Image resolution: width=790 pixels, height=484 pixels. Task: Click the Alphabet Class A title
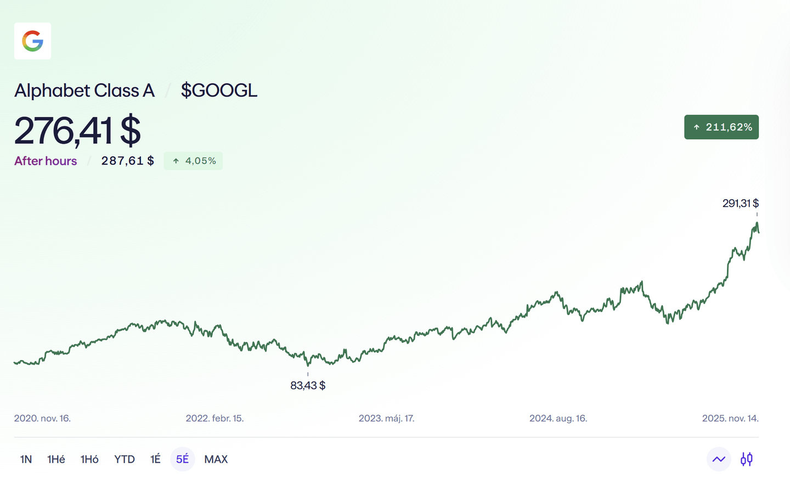pos(84,91)
